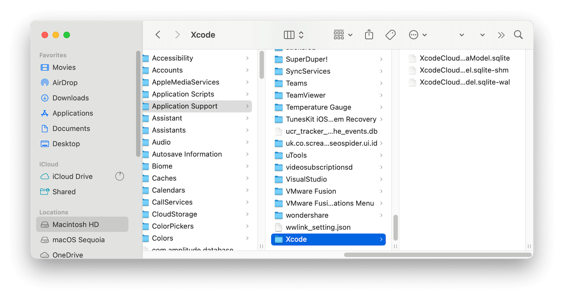Open Documents in the sidebar
The image size is (564, 299).
(82, 129)
